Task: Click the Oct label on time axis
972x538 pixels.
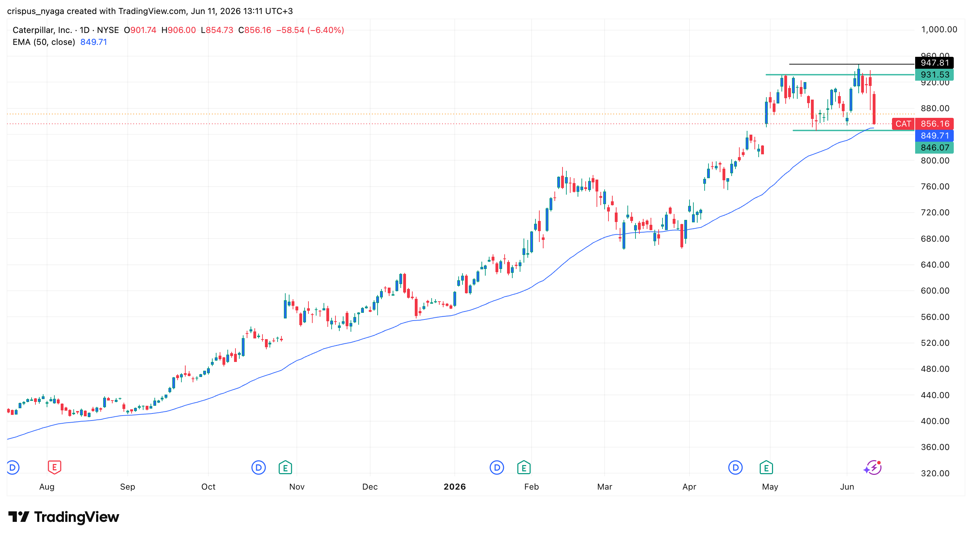Action: (208, 487)
